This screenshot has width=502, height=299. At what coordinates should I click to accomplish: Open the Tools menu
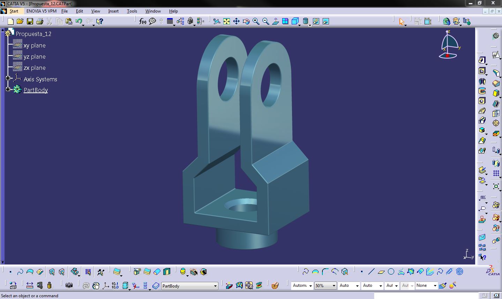pos(132,11)
